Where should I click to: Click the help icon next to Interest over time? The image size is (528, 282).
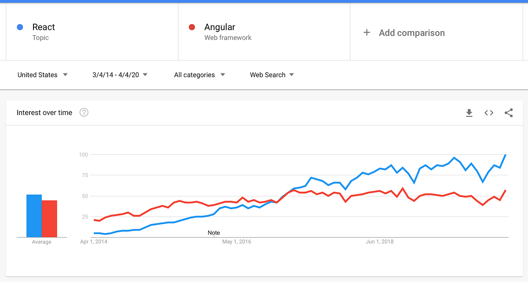84,112
